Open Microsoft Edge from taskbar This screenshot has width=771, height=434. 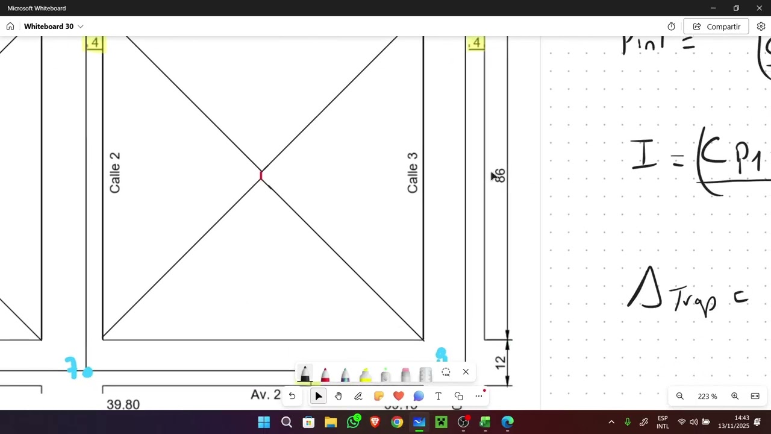point(508,422)
